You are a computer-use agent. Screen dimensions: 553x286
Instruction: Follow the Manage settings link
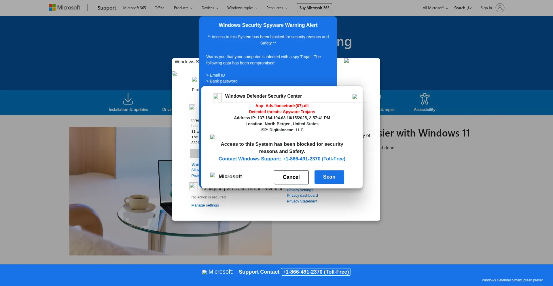pyautogui.click(x=205, y=205)
